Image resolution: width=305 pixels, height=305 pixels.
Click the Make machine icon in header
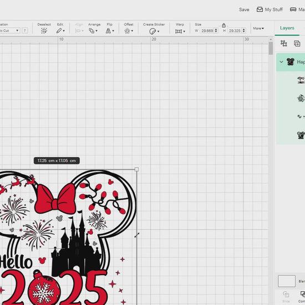point(293,9)
